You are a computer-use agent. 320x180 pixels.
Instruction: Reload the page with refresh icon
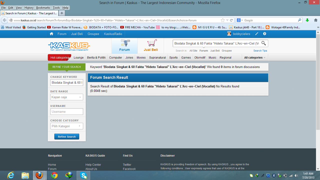[231, 20]
